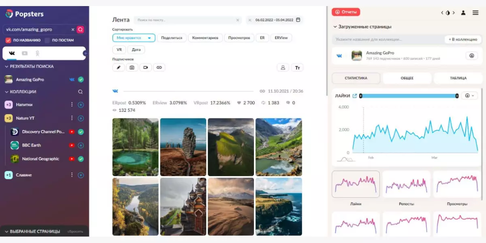Toggle the video-post filter
The width and height of the screenshot is (486, 243).
point(146,68)
